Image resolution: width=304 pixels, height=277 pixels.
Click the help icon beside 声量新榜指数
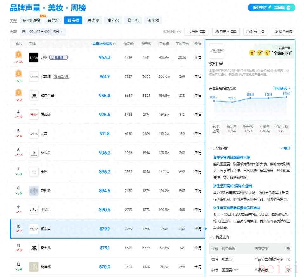(115, 44)
